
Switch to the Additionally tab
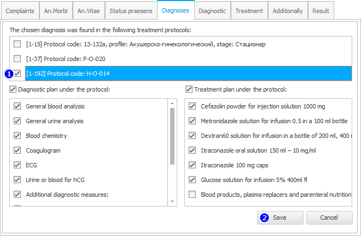point(288,11)
